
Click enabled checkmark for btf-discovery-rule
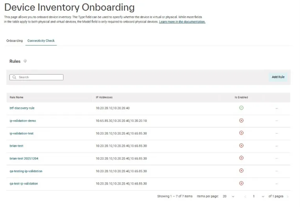(x=241, y=108)
